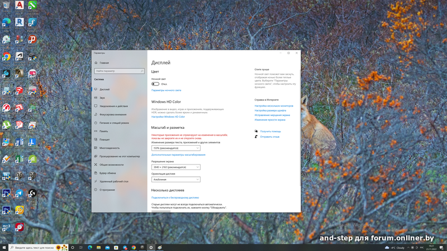This screenshot has width=447, height=251.
Task: Select the Telegram desktop shortcut
Action: coord(20,194)
